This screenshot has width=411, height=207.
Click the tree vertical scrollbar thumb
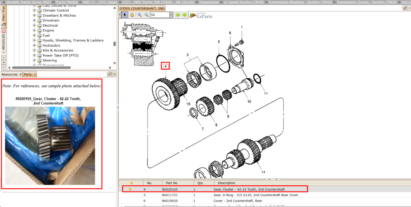(x=115, y=44)
